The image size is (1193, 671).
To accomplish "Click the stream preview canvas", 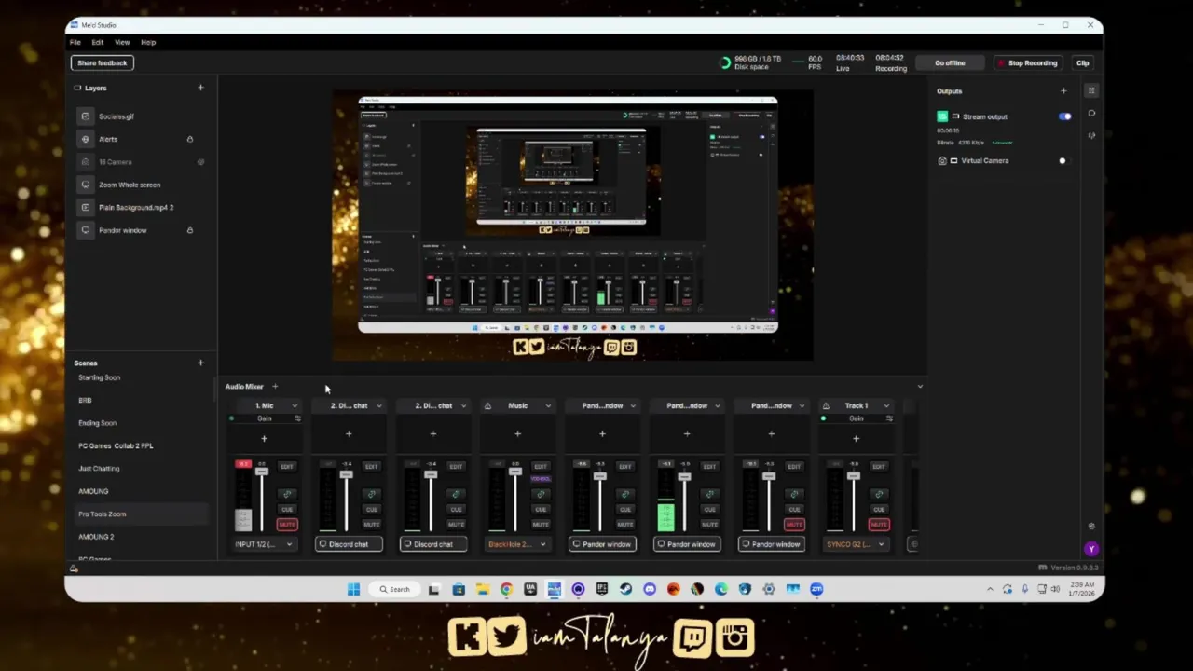I will [572, 225].
